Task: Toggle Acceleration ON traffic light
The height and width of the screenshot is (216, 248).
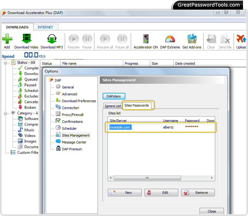Action: pyautogui.click(x=146, y=39)
